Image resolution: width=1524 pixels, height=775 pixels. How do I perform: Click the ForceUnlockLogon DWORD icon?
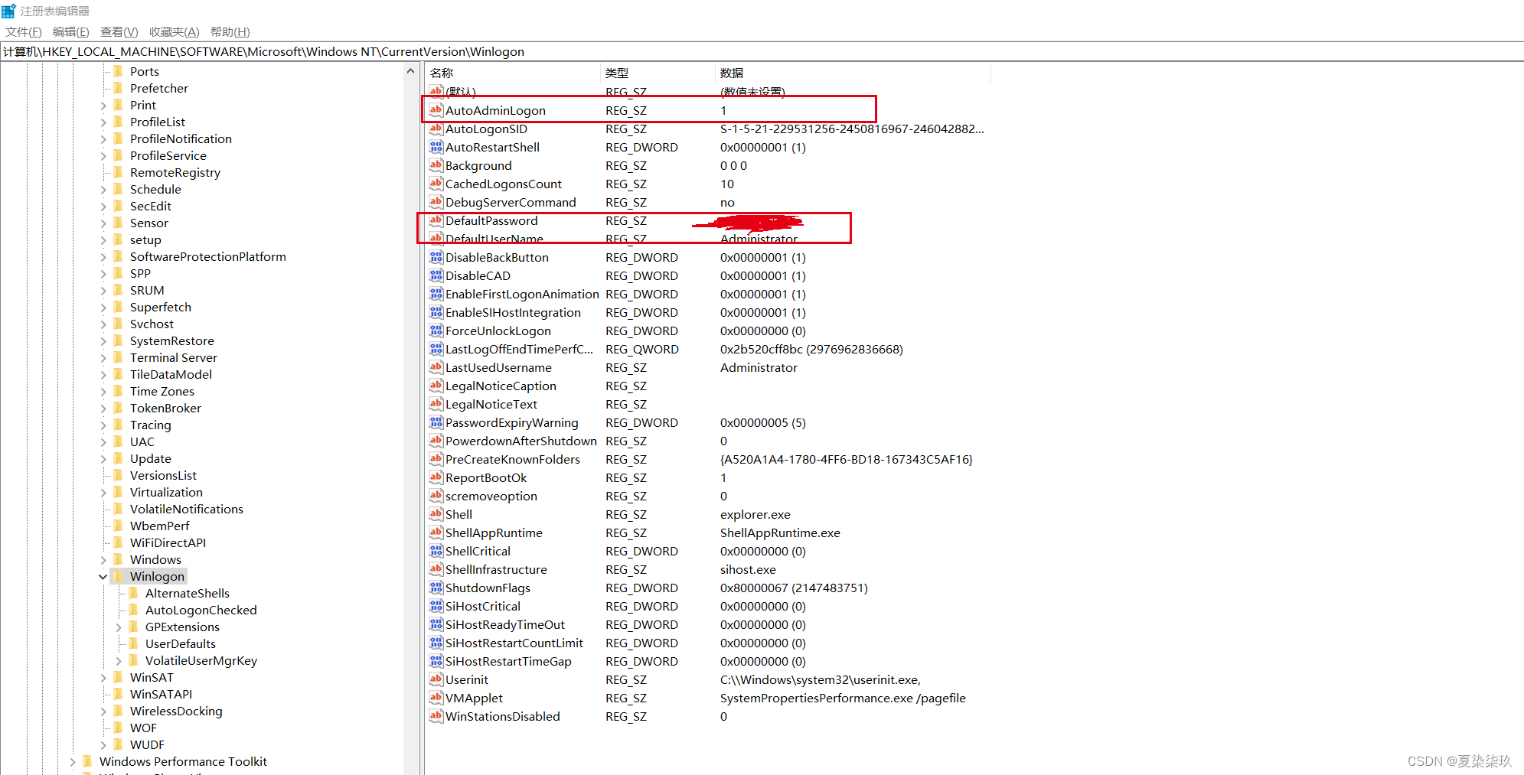436,331
